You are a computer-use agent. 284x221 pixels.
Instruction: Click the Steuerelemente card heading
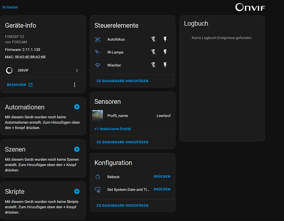click(x=116, y=26)
